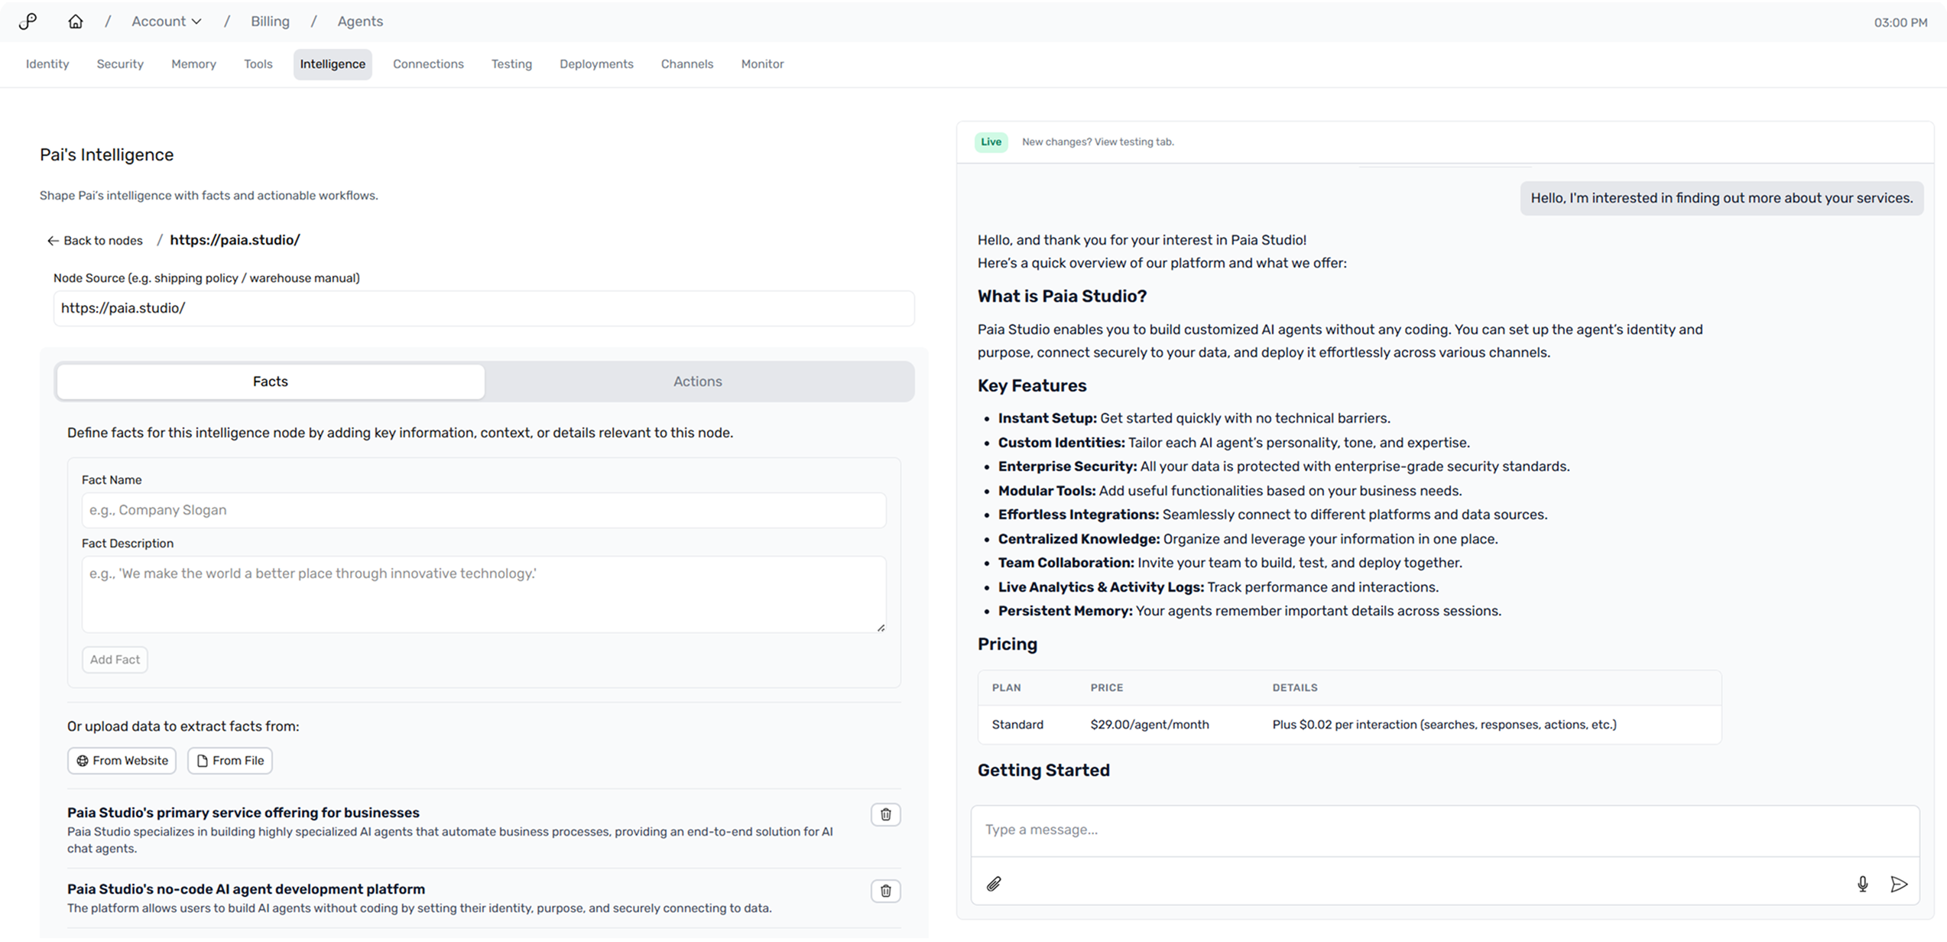The image size is (1947, 942).
Task: Click the paperclip attachment icon
Action: [993, 885]
